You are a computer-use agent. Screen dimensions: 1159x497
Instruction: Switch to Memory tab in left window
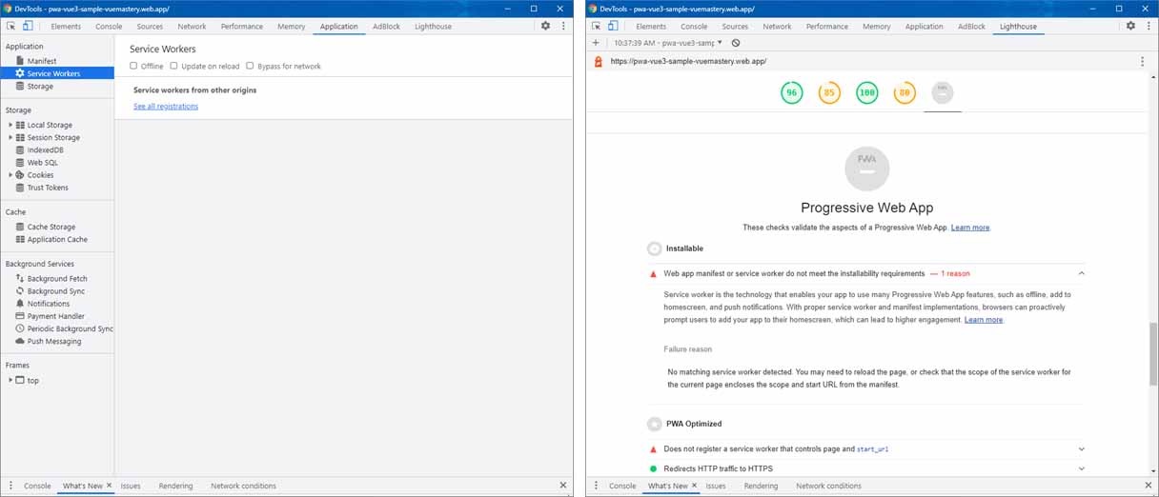click(292, 27)
